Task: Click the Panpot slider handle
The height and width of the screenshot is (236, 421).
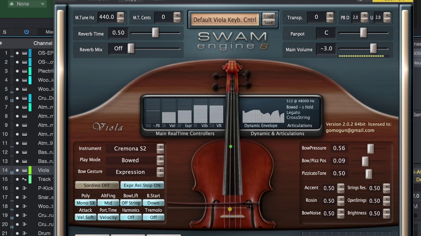Action: (x=363, y=33)
